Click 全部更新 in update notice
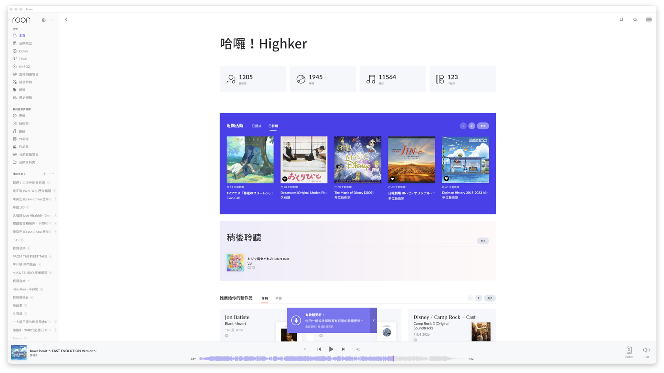The height and width of the screenshot is (373, 664). point(310,327)
